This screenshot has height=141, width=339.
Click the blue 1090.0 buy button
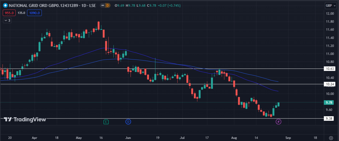[x=34, y=13]
